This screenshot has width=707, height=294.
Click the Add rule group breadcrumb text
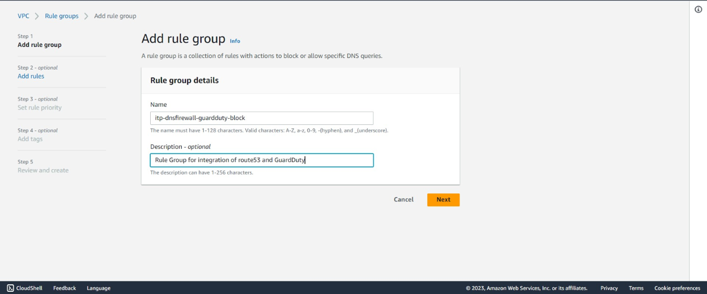(x=115, y=16)
